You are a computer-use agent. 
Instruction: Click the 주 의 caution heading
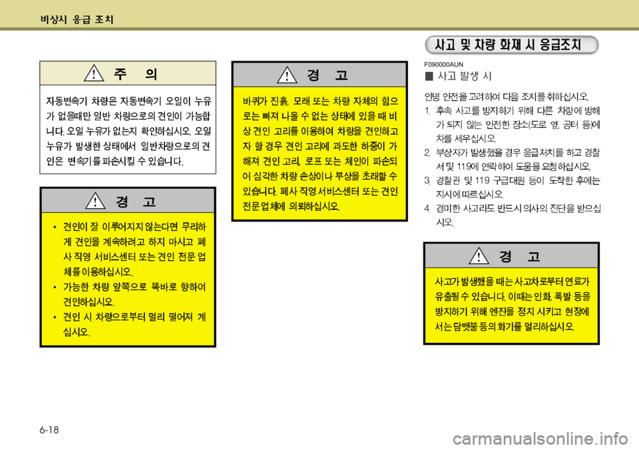tap(136, 74)
